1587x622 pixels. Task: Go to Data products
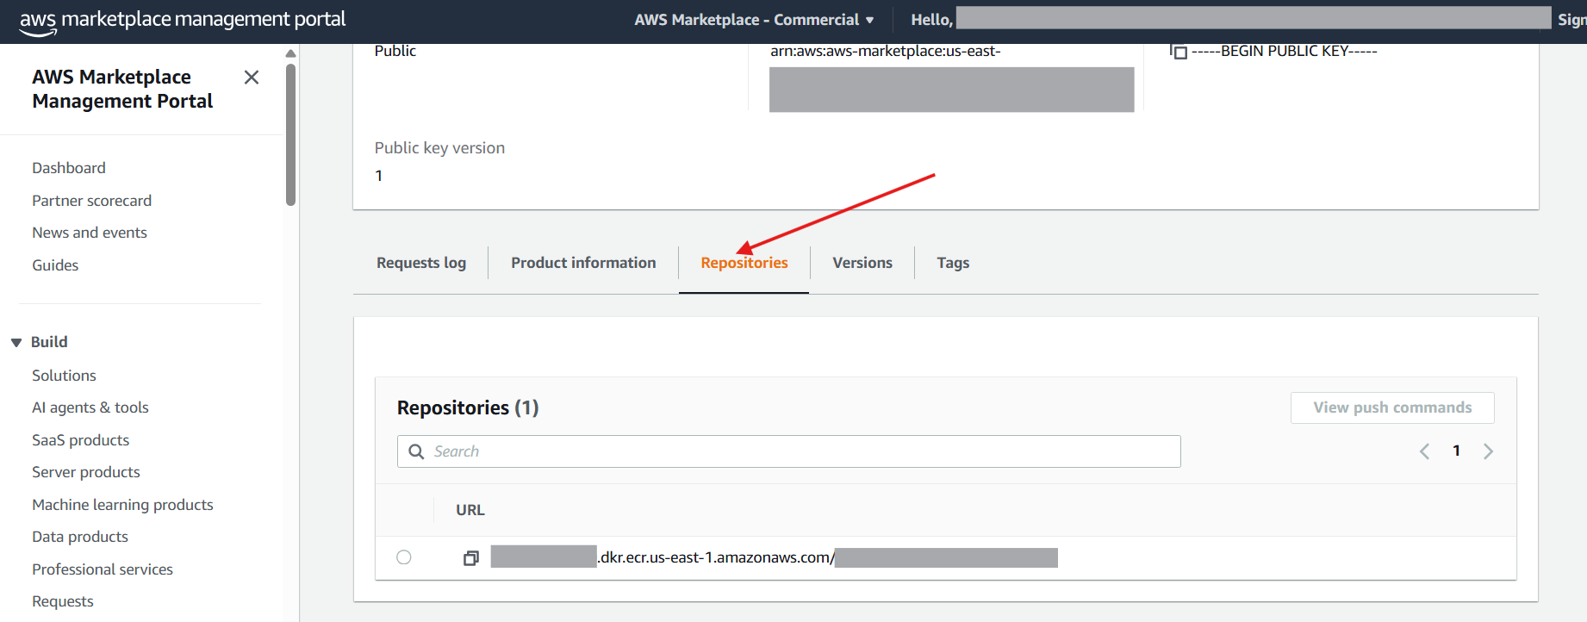click(80, 537)
